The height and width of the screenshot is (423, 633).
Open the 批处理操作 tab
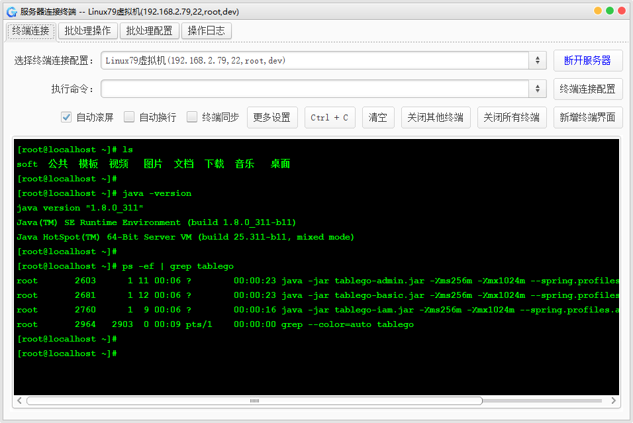[x=87, y=30]
